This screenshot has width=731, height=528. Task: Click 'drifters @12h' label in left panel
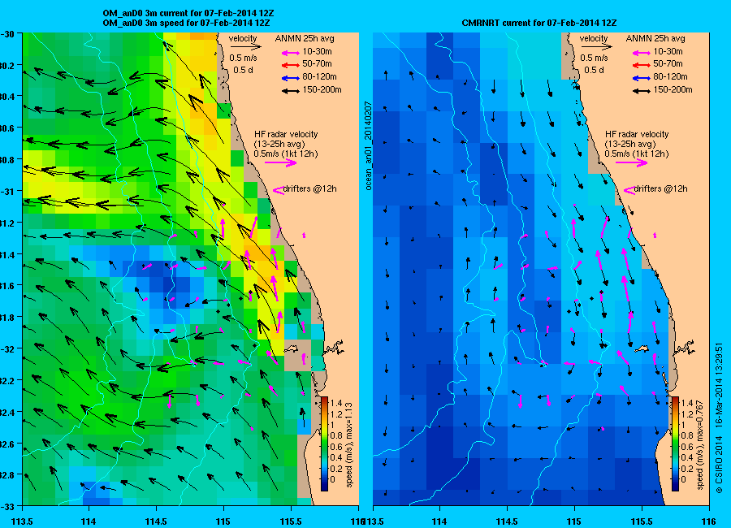tap(310, 189)
